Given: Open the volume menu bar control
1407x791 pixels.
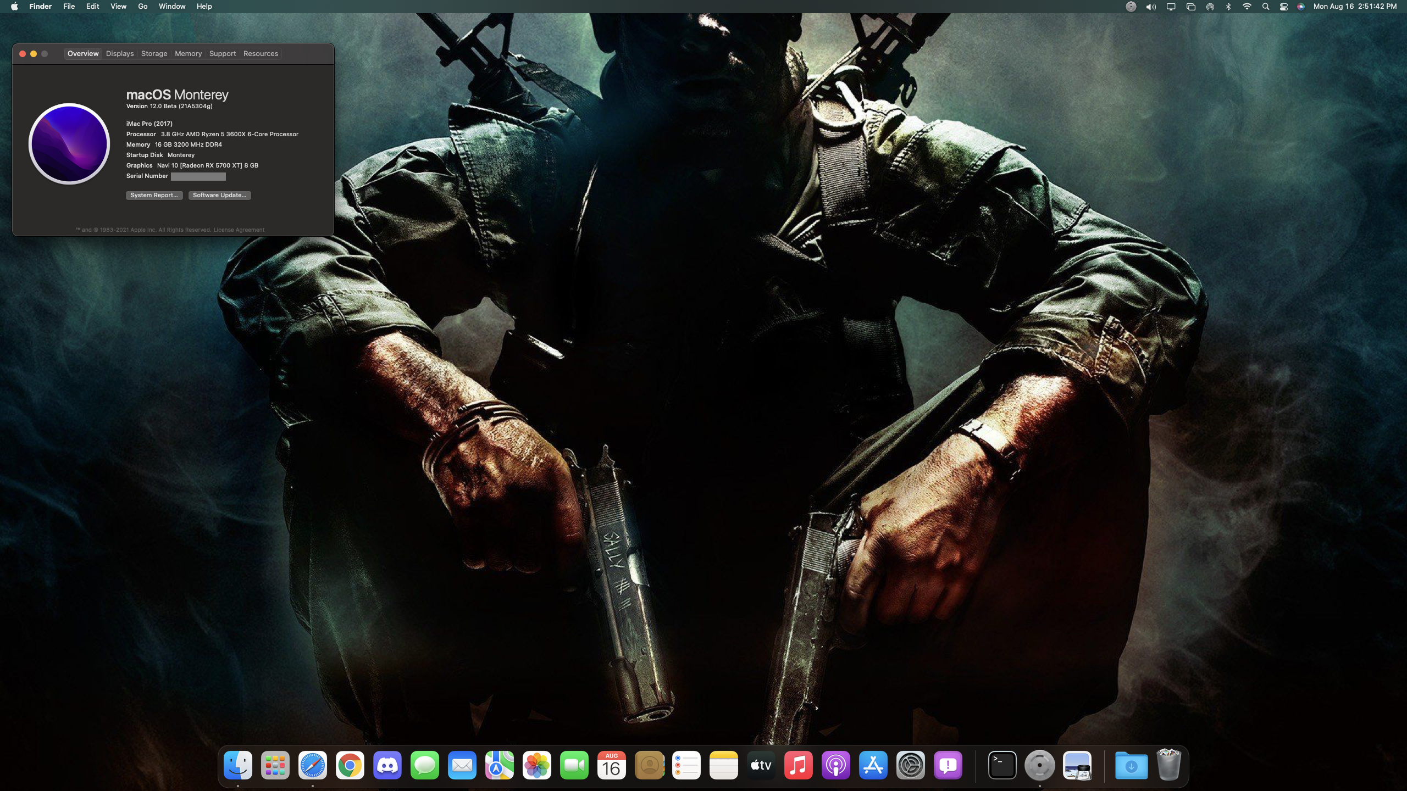Looking at the screenshot, I should point(1151,7).
